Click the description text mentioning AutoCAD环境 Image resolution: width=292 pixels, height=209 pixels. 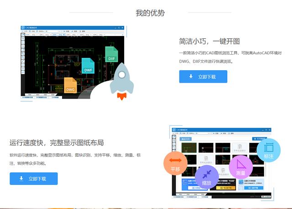tap(230, 57)
